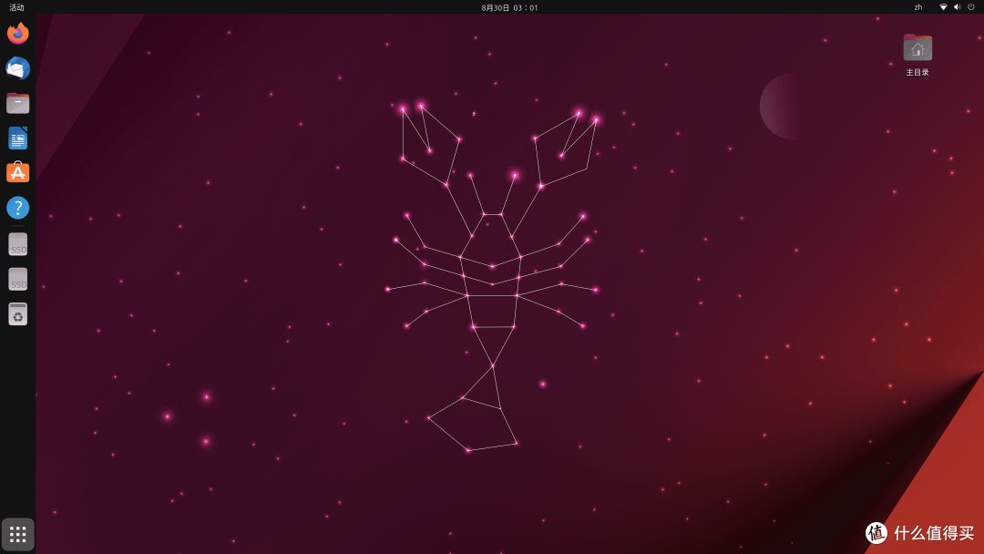Open the second SSD drive icon
984x554 pixels.
[17, 279]
